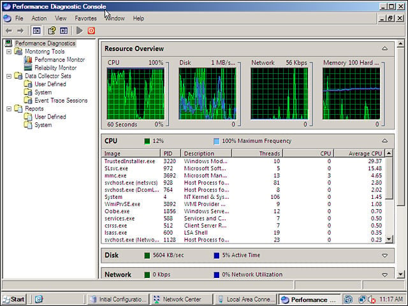The image size is (408, 306).
Task: Select the lsass.exe process row
Action: click(243, 233)
